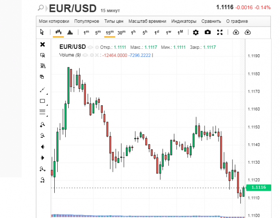
Task: Remove the Volume indicator with its X
Action: pos(96,55)
